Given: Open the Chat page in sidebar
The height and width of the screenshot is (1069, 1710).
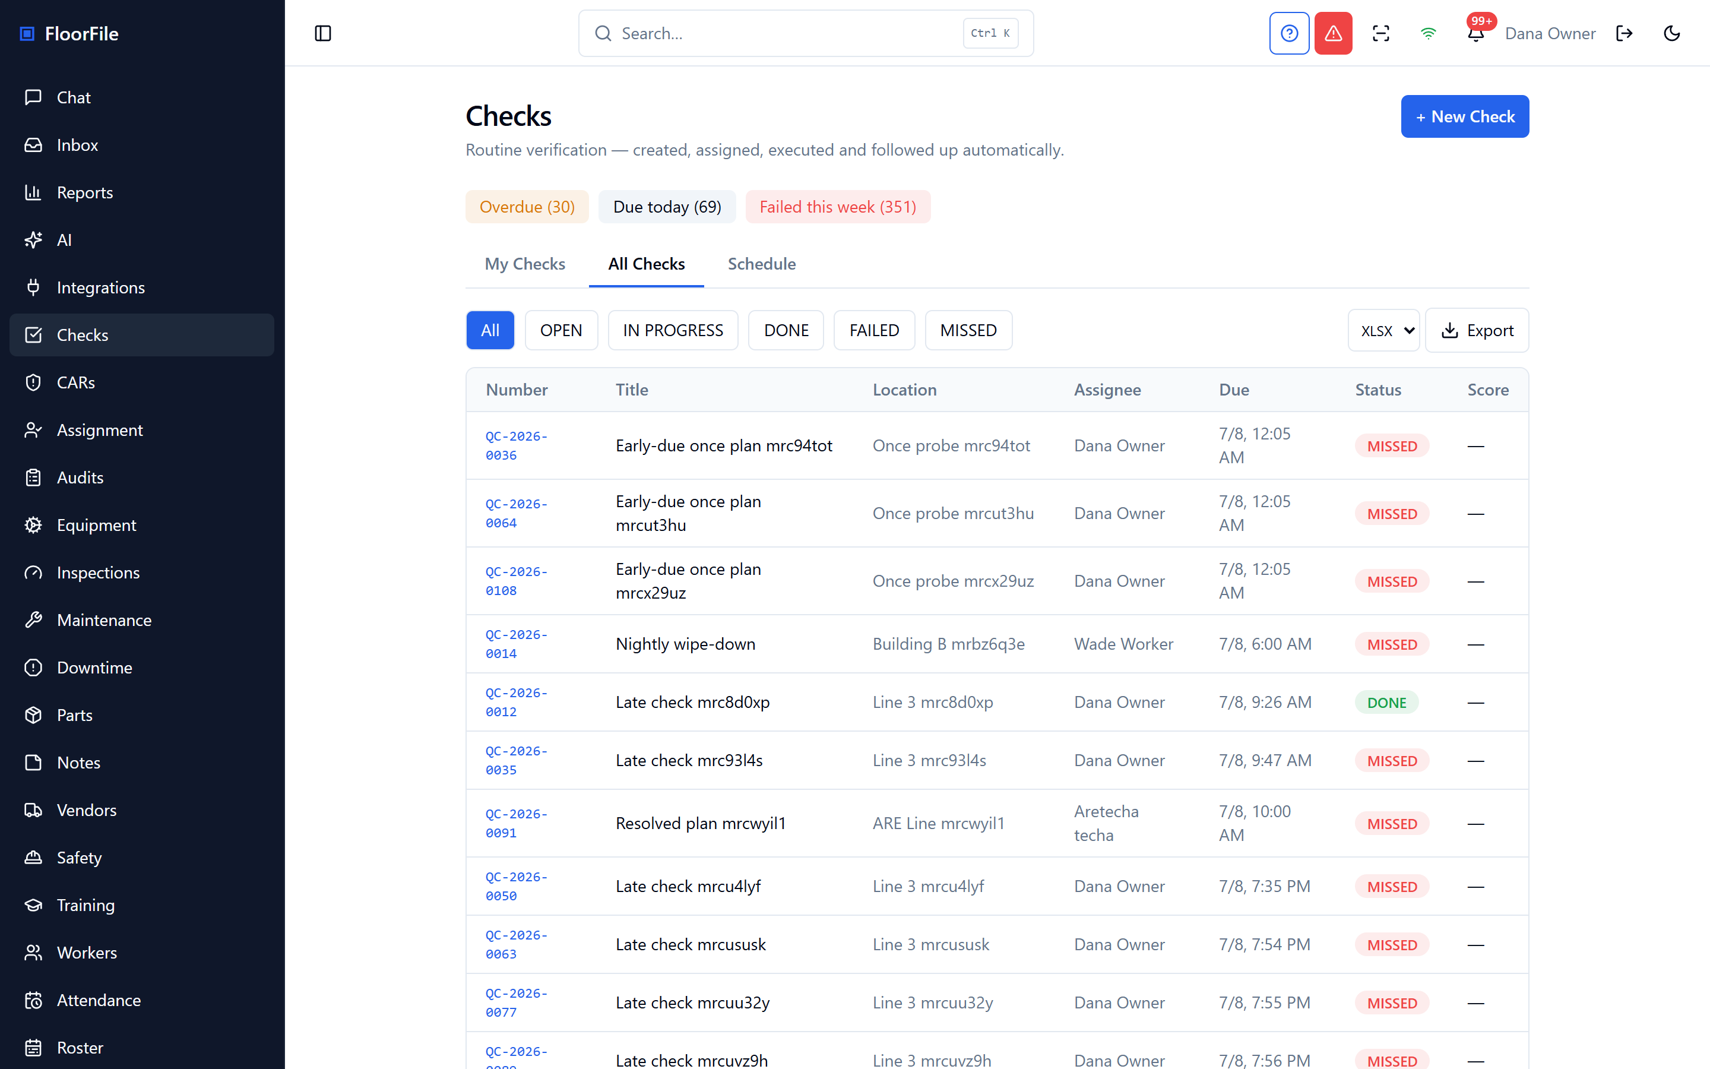Looking at the screenshot, I should (141, 97).
